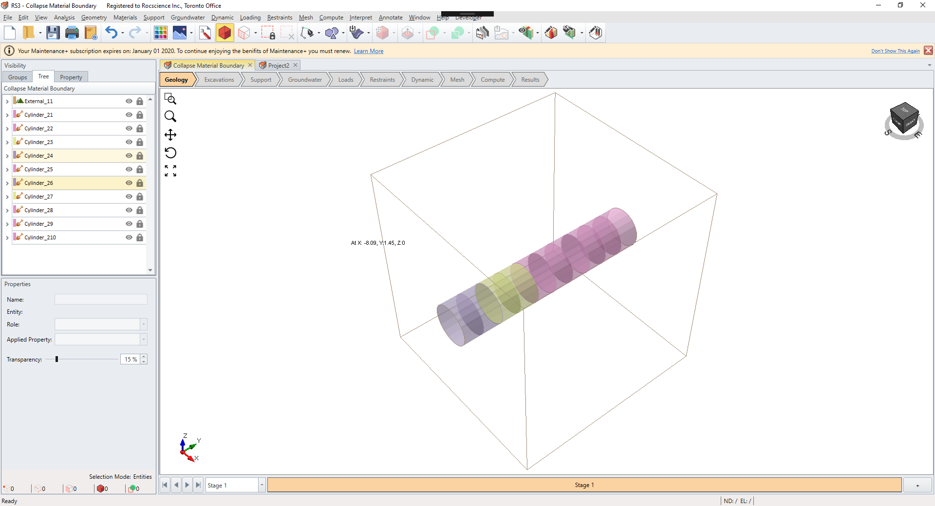Screen dimensions: 935x506
Task: Increase transparency with the spinner up arrow
Action: tap(144, 357)
